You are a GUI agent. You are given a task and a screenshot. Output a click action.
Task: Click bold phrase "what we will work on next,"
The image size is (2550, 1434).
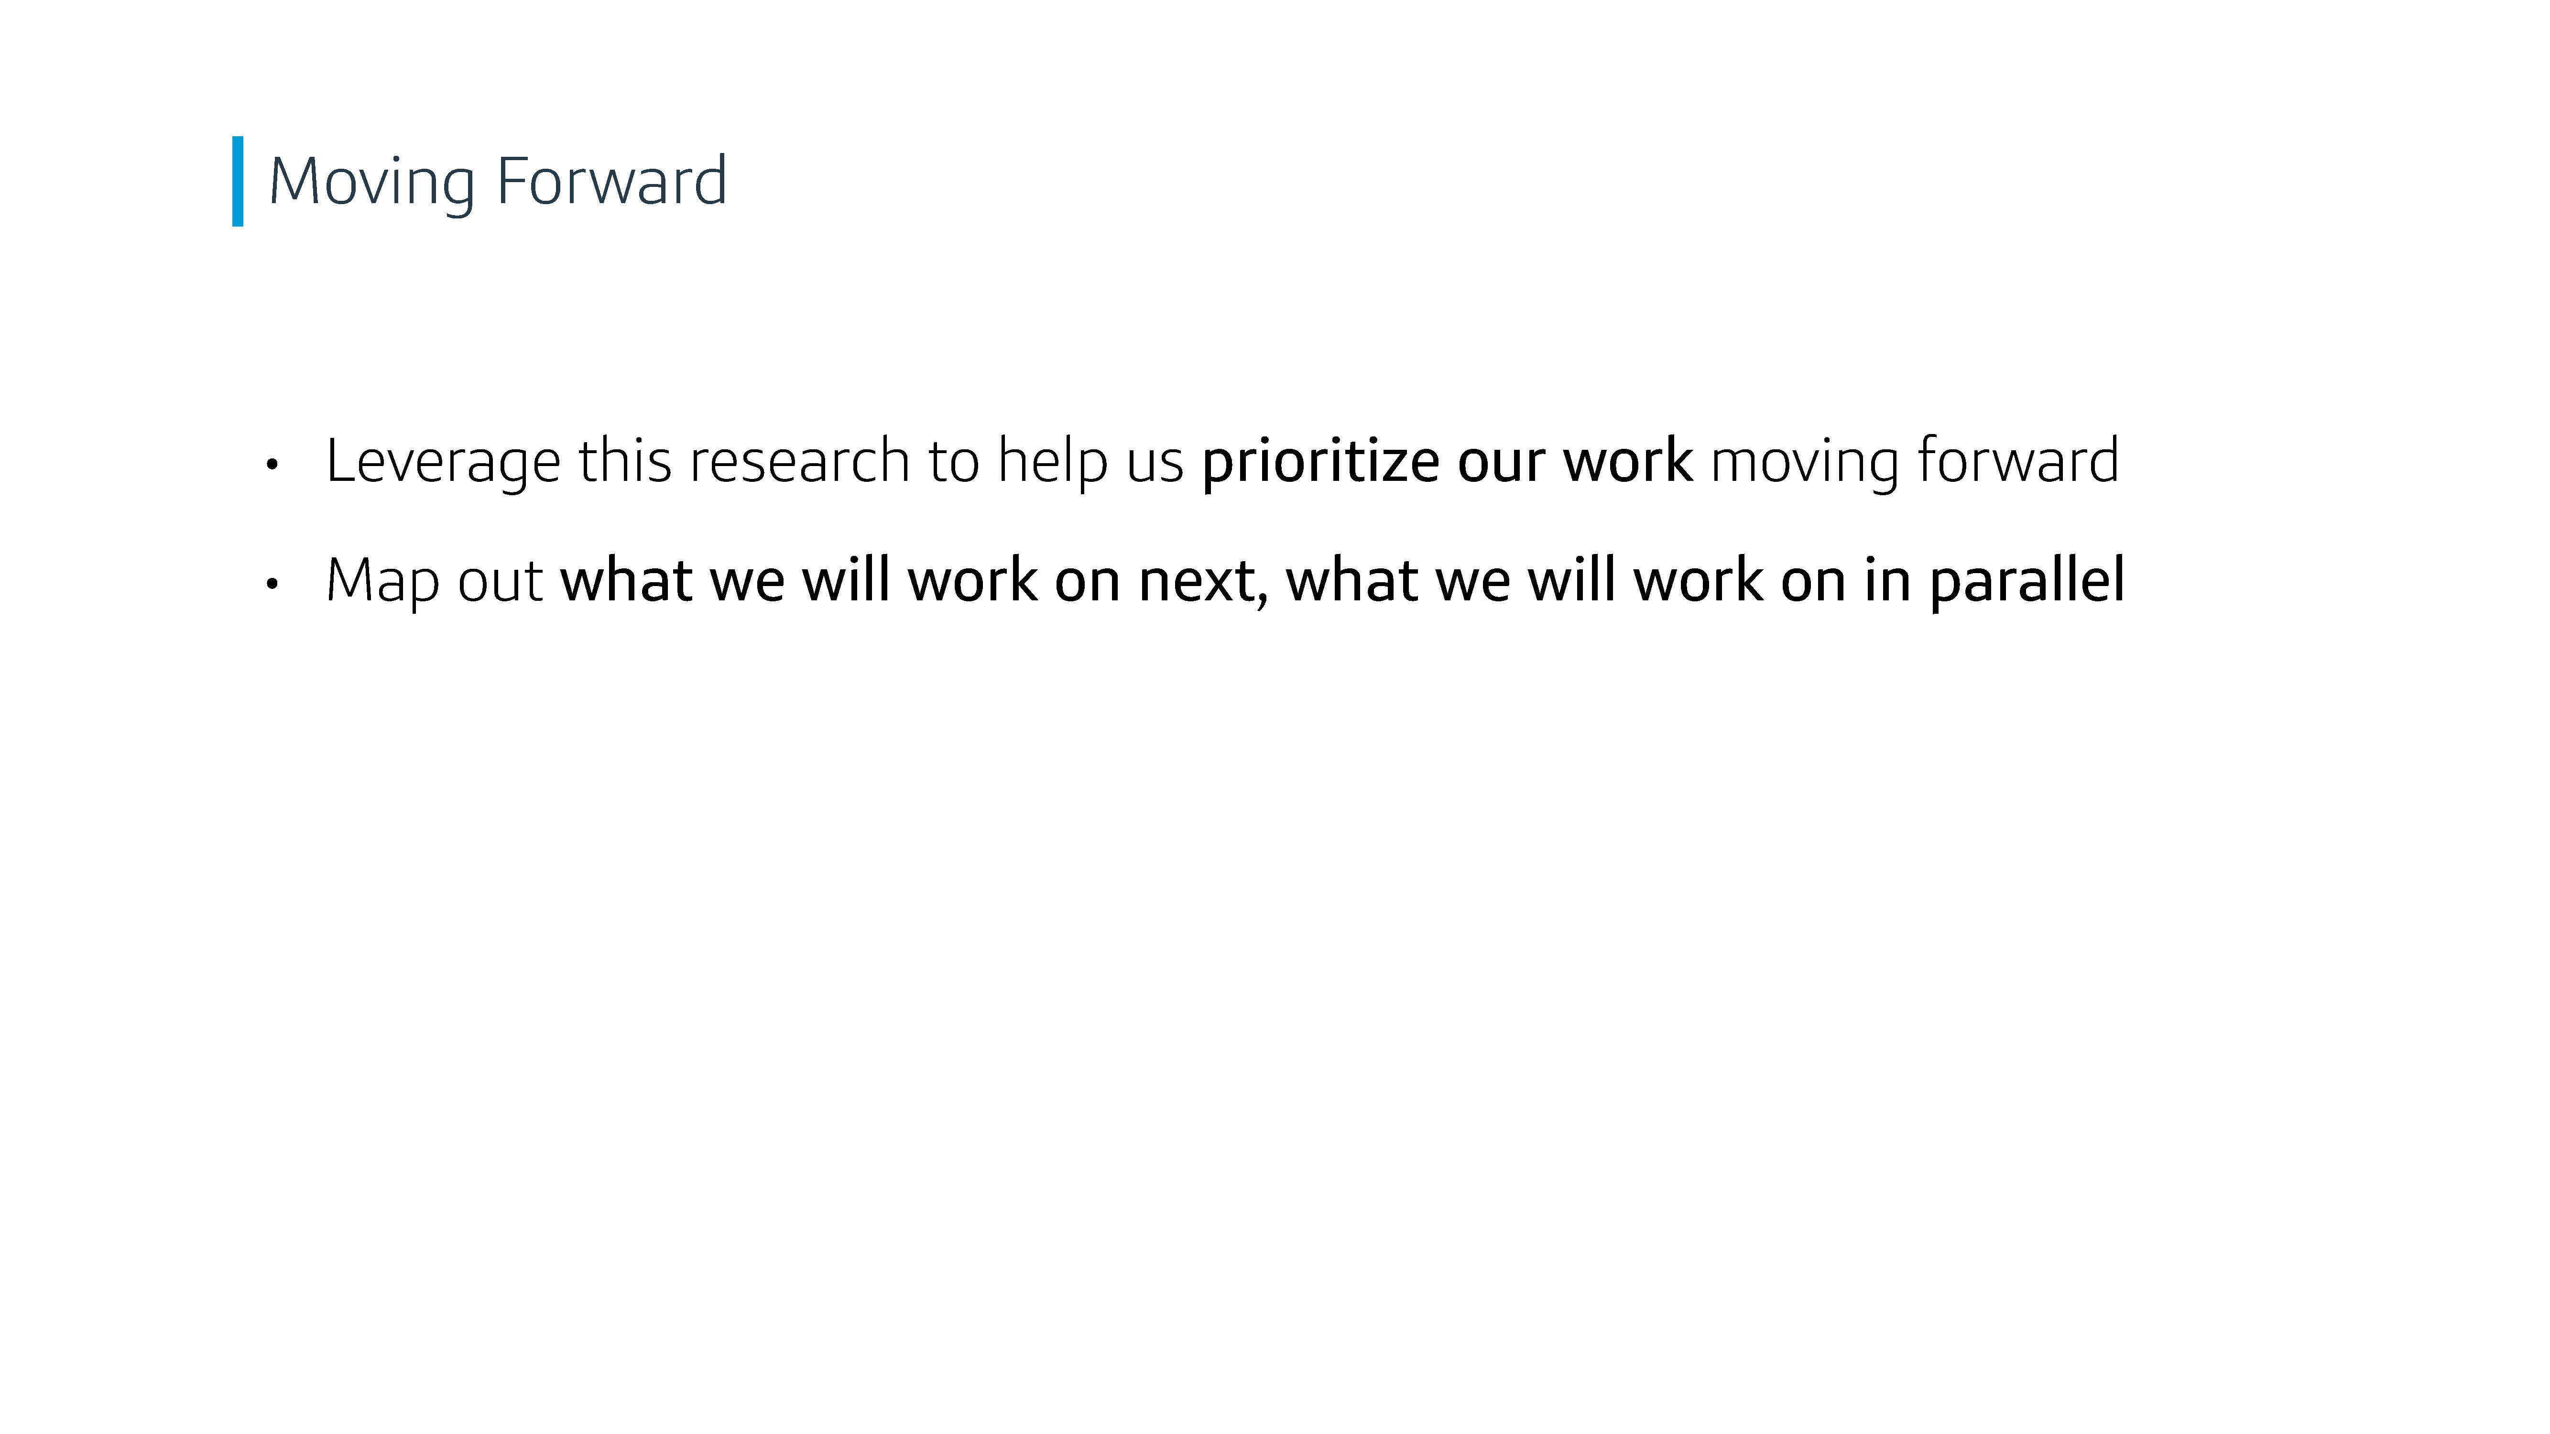coord(914,581)
